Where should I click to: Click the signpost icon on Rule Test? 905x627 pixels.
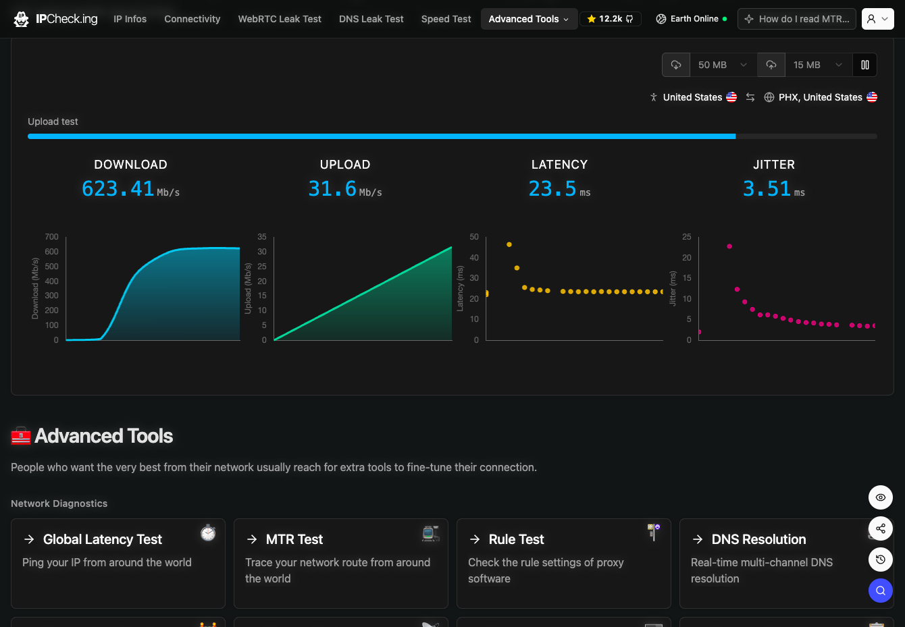pyautogui.click(x=654, y=532)
